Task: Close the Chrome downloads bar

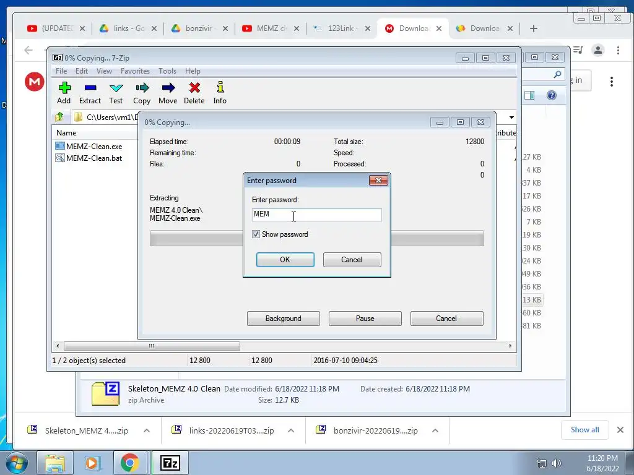Action: pos(620,430)
